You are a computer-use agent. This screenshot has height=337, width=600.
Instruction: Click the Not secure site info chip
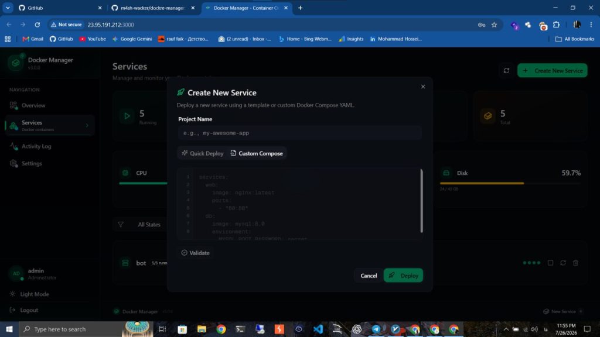click(x=67, y=25)
